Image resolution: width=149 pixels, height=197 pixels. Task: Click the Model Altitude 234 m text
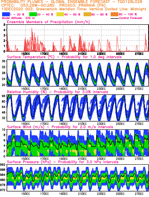point(18,18)
